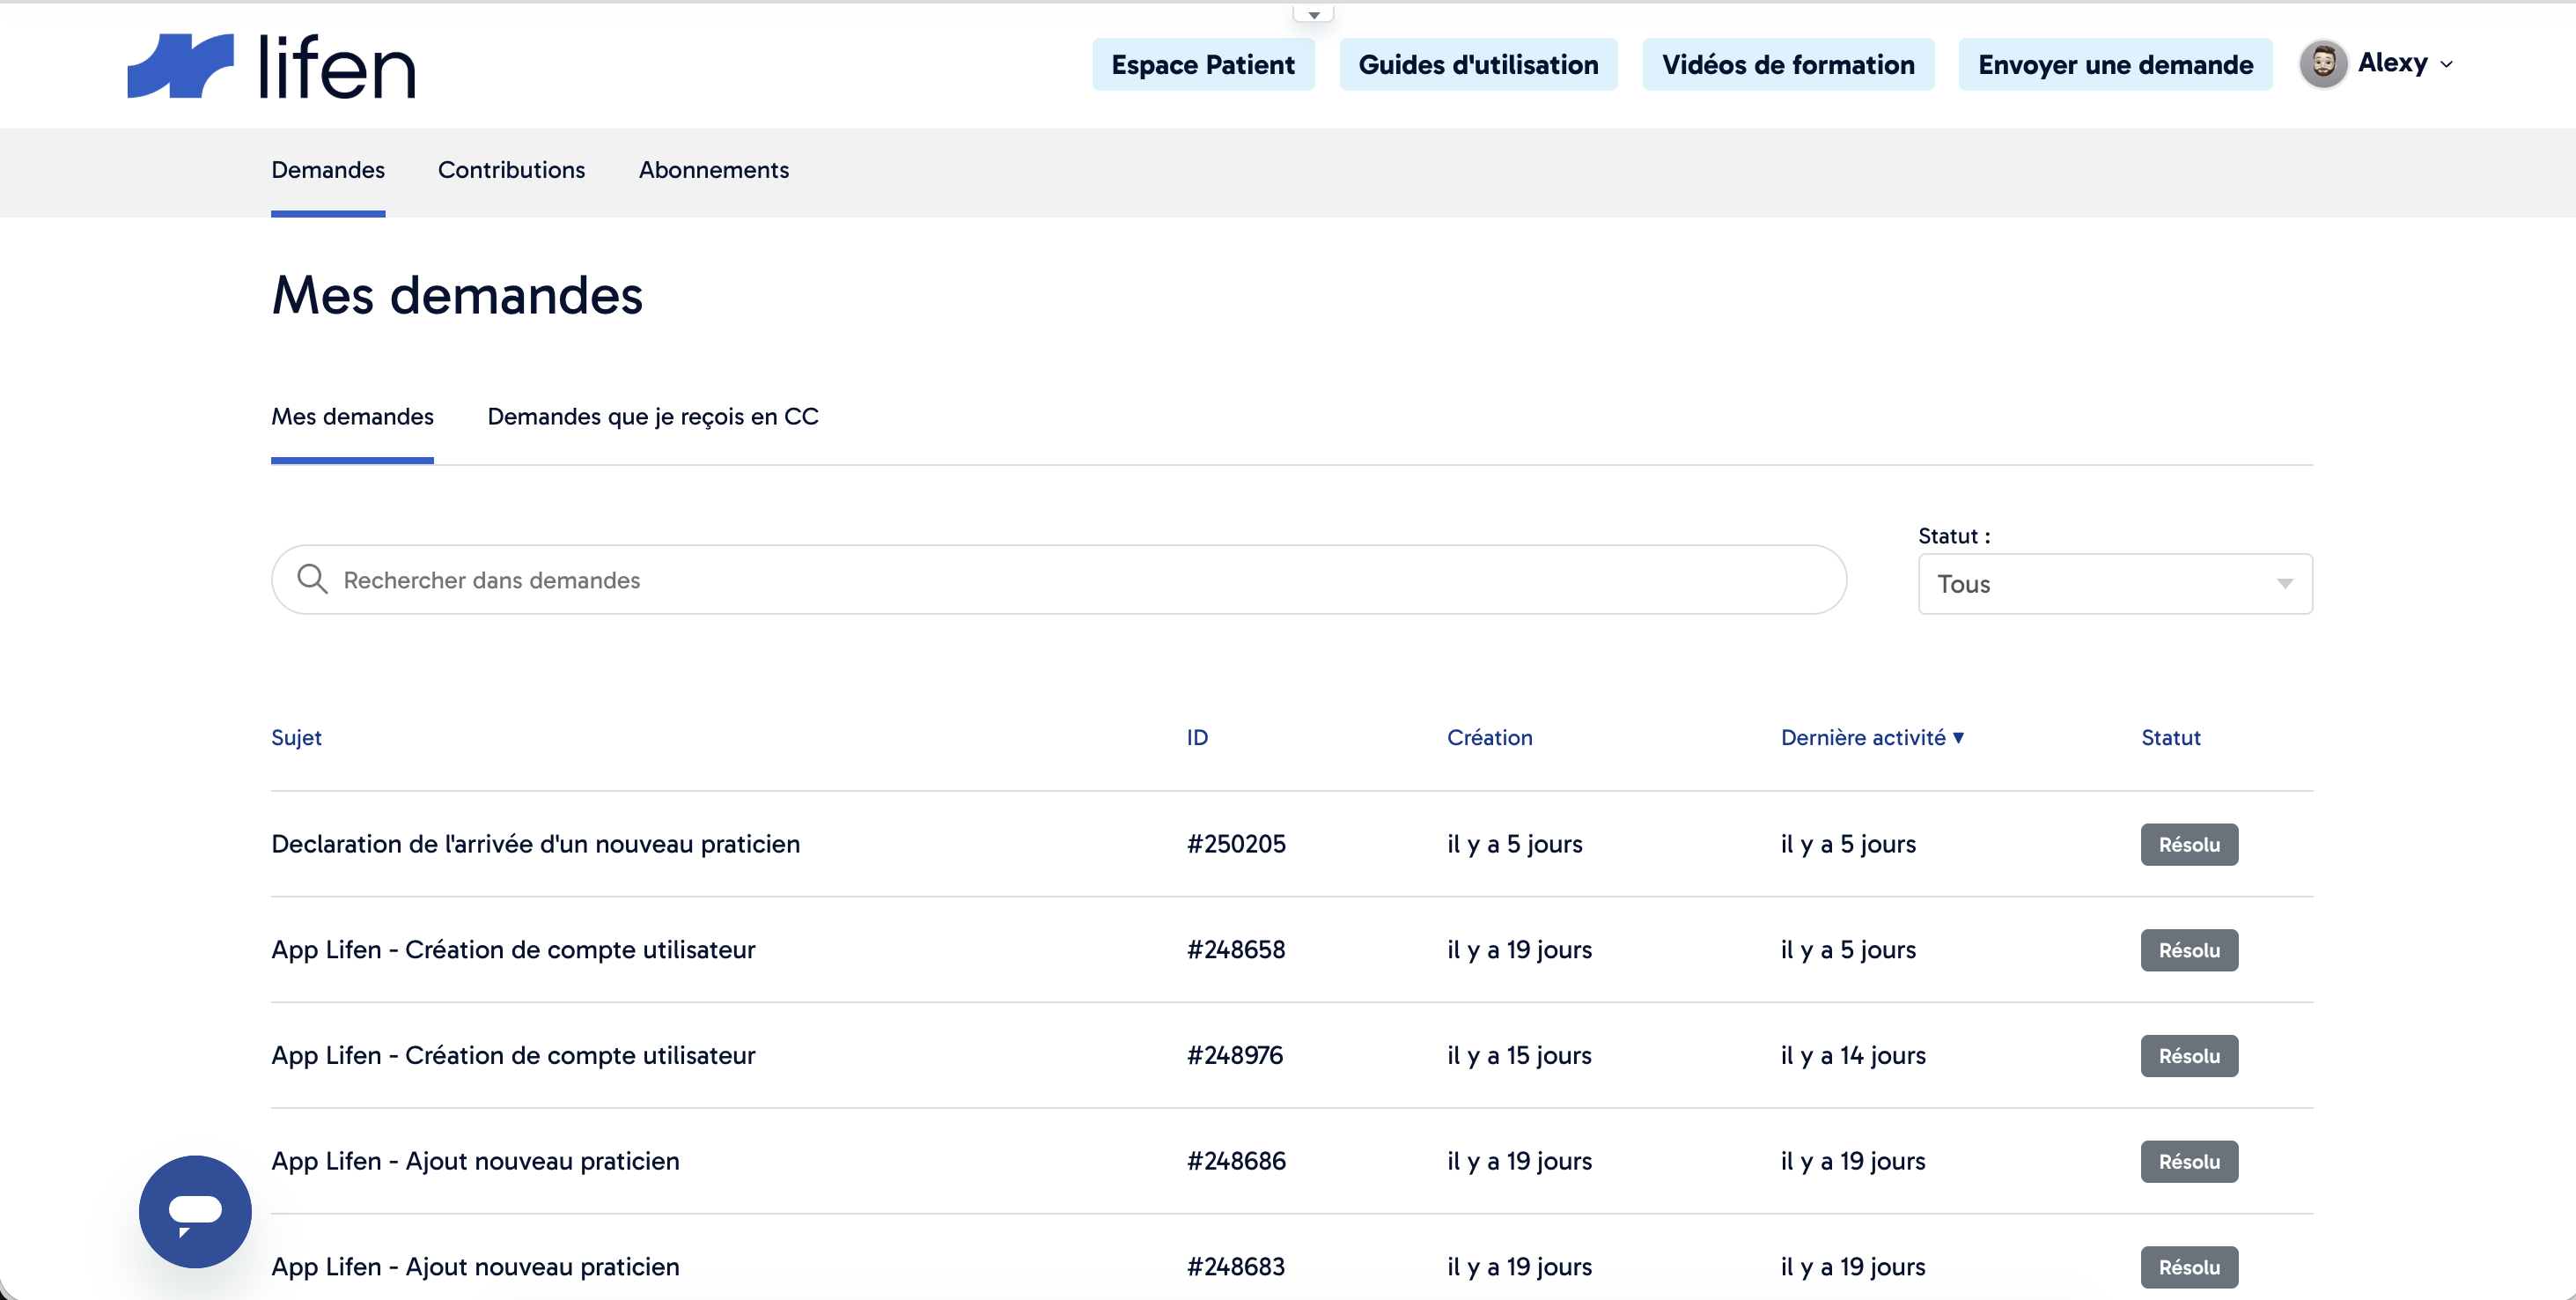Viewport: 2576px width, 1300px height.
Task: Click Résolu badge for request #248658
Action: tap(2188, 949)
